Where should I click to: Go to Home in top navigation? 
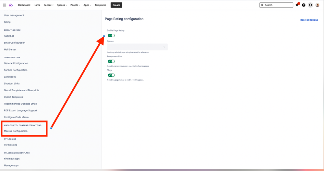tap(37, 5)
